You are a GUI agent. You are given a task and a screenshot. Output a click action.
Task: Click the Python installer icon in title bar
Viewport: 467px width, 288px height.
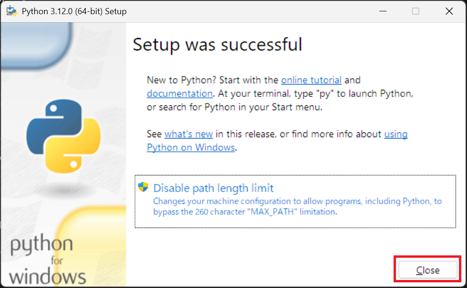click(12, 11)
